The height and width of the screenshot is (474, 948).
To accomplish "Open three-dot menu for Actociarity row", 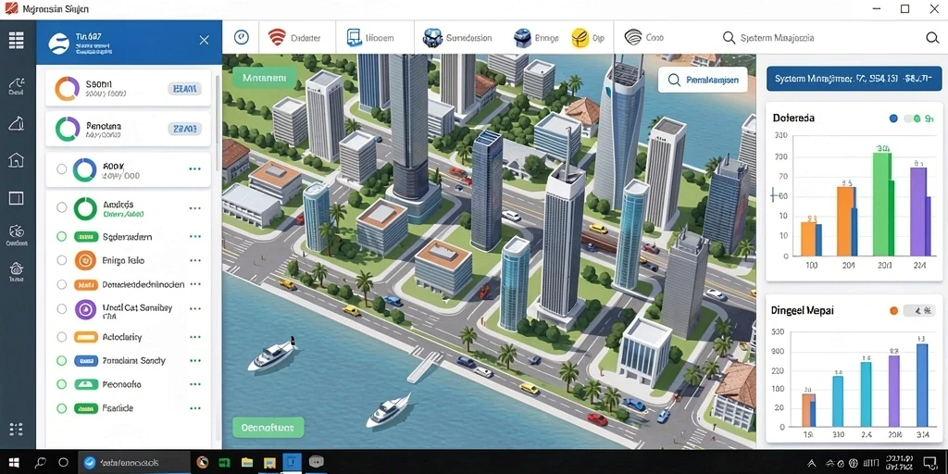I will tap(194, 337).
